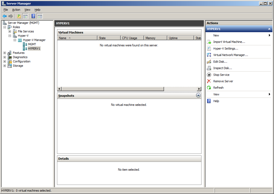Sort by the Uptime column header

[181, 38]
